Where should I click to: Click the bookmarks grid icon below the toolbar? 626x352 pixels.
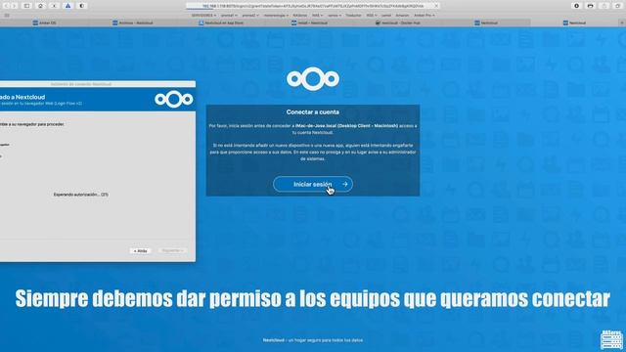(x=7, y=16)
